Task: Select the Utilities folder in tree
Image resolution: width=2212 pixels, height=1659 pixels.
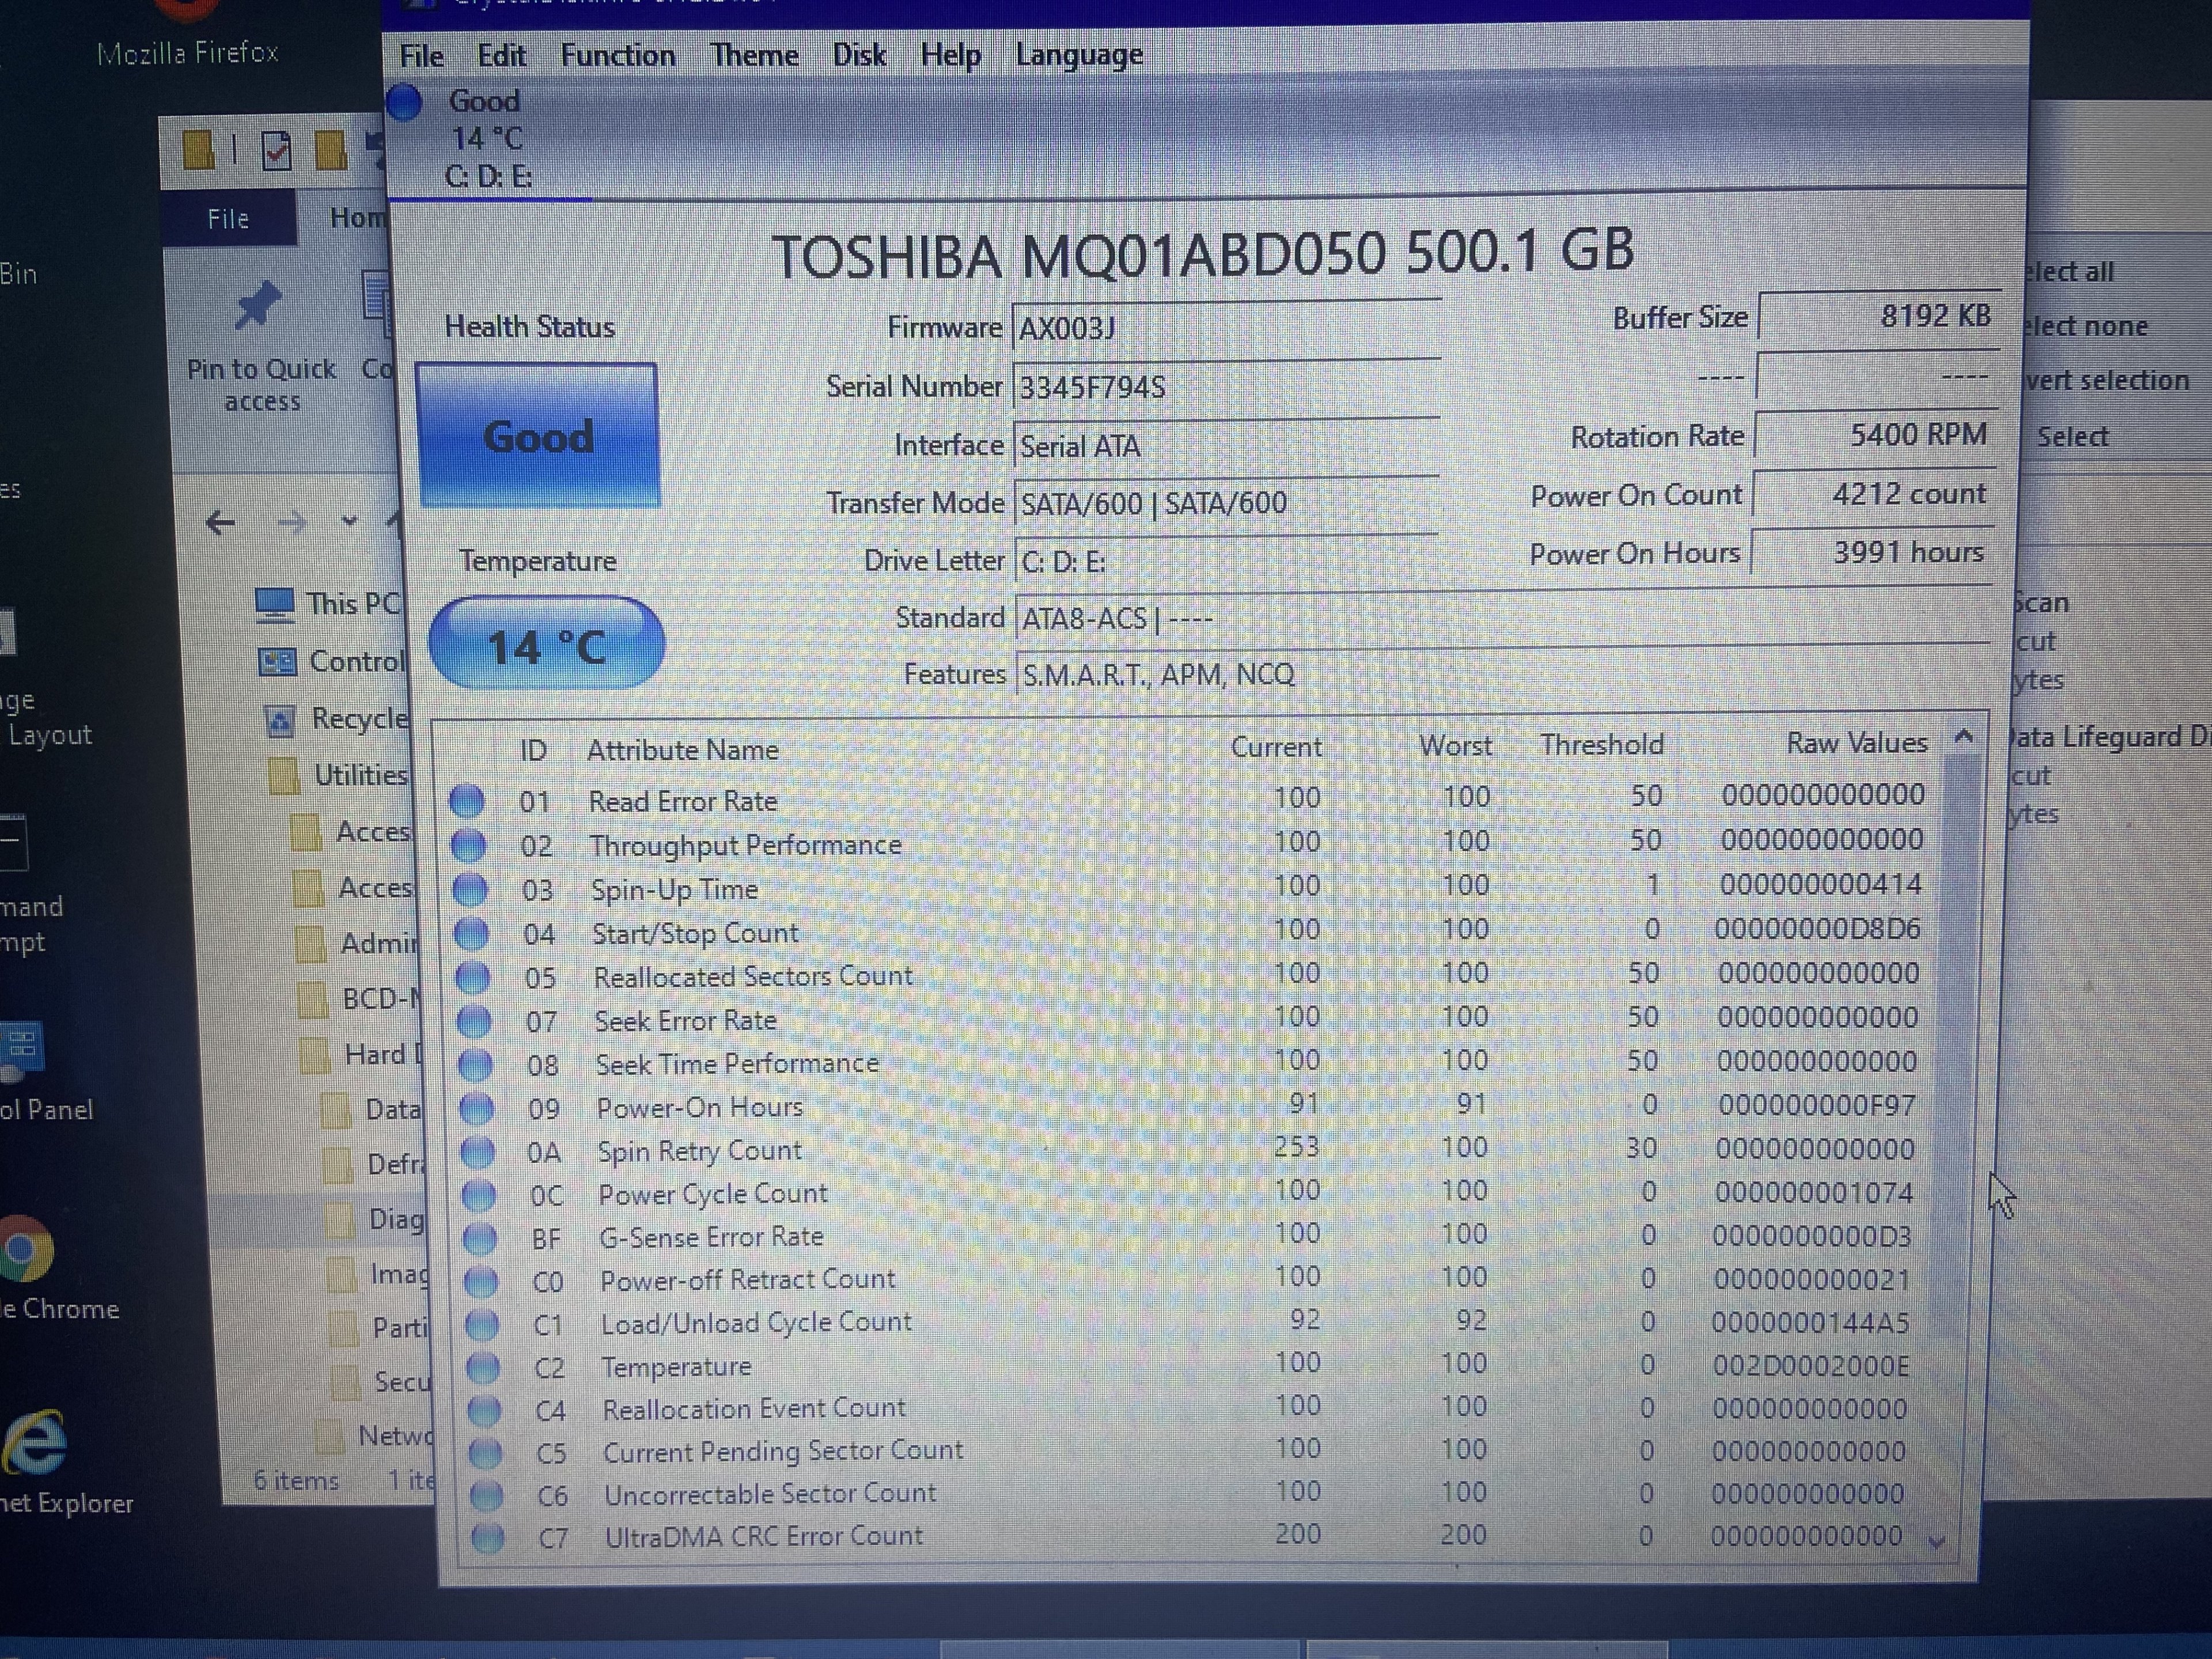Action: tap(360, 775)
